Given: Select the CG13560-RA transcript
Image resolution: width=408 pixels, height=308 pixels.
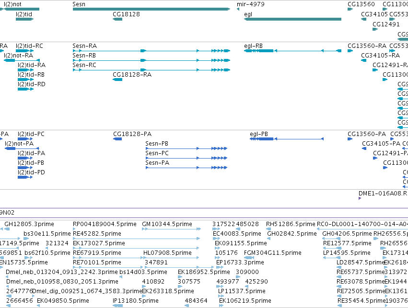Looking at the screenshot, I should coord(350,51).
